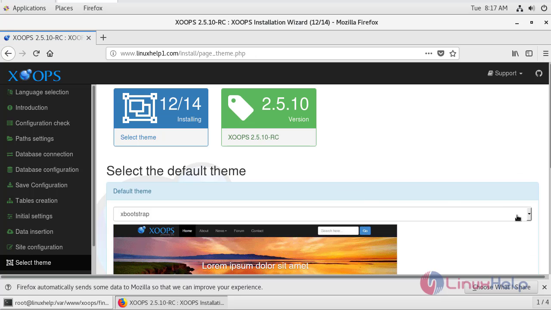The image size is (551, 310).
Task: Click the Language selection sidebar icon
Action: coord(10,92)
